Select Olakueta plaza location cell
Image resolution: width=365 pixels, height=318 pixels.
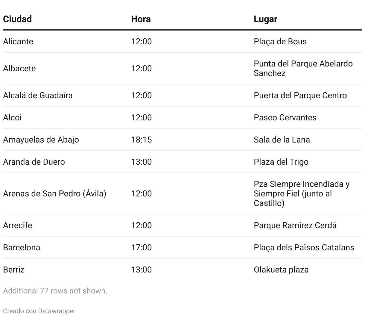pyautogui.click(x=281, y=269)
